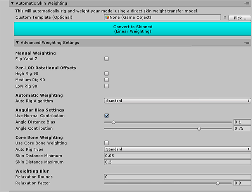Open Advanced Weighting Settings options menu icon

247,43
